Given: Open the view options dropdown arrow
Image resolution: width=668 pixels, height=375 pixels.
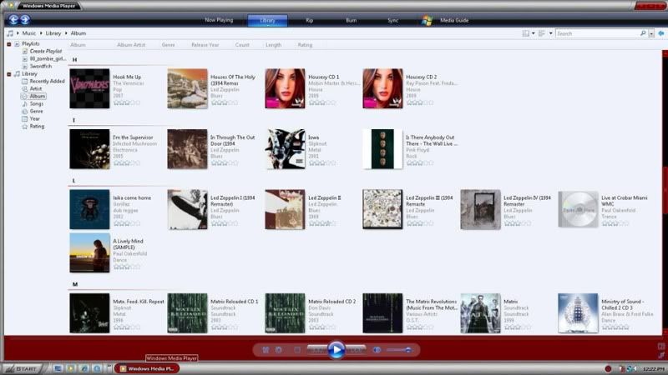Looking at the screenshot, I should pyautogui.click(x=550, y=33).
